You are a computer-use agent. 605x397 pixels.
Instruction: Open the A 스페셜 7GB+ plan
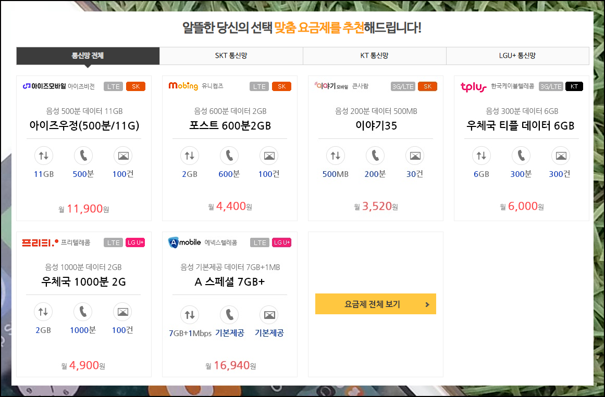coord(230,282)
